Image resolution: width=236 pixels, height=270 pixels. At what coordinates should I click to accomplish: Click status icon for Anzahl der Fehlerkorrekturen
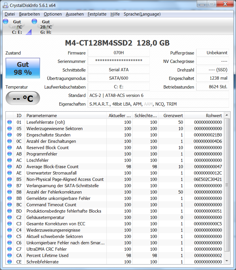tap(10, 192)
